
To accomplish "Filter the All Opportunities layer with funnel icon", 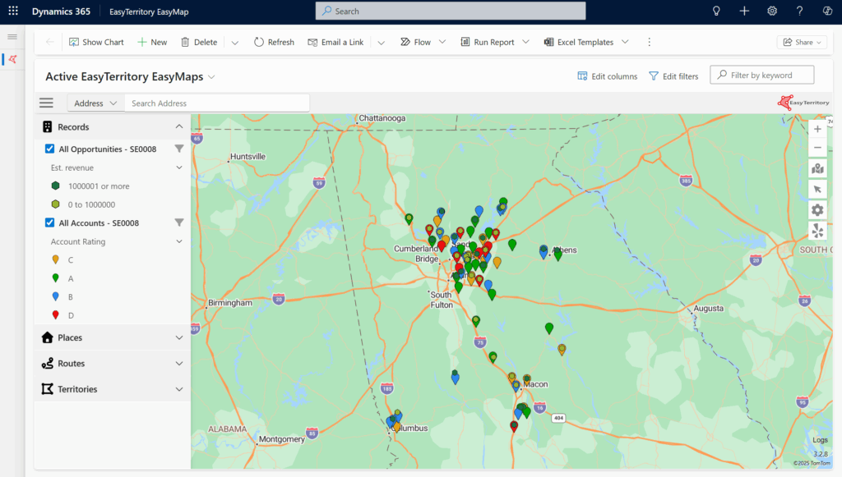I will click(178, 149).
